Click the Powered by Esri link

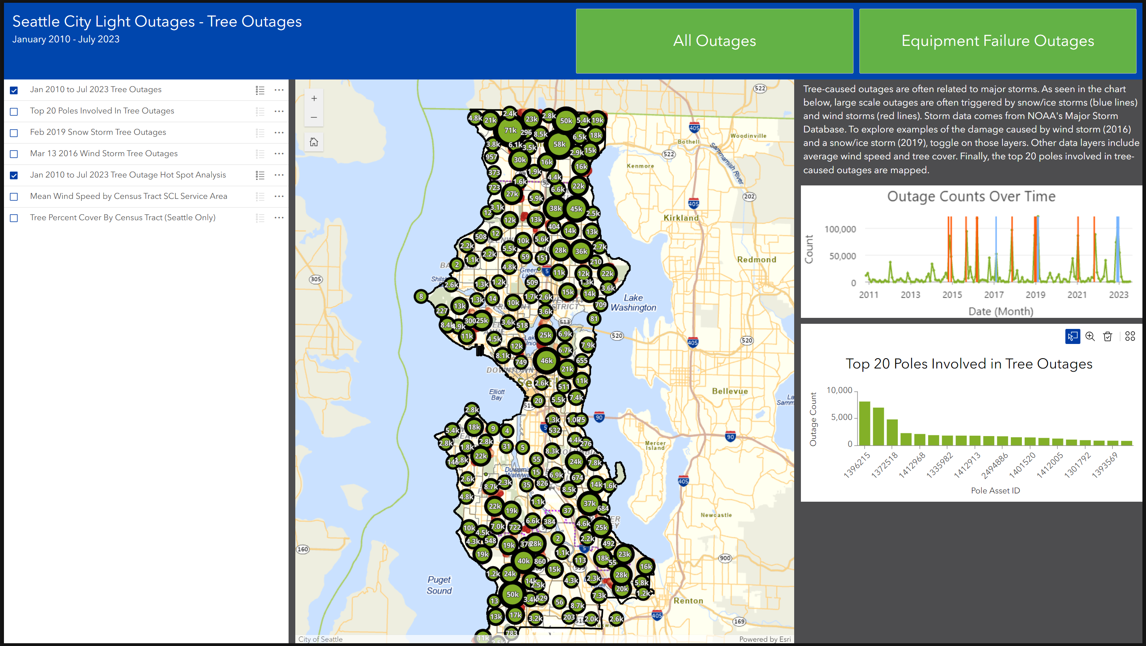coord(765,639)
